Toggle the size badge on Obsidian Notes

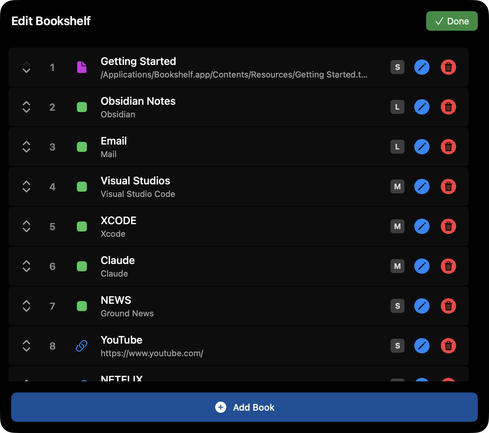pos(397,107)
